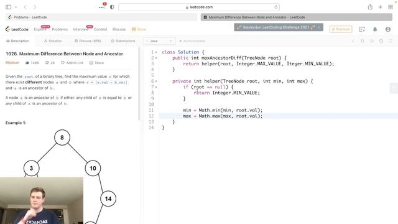
Task: Click the Premium button
Action: [x=341, y=29]
